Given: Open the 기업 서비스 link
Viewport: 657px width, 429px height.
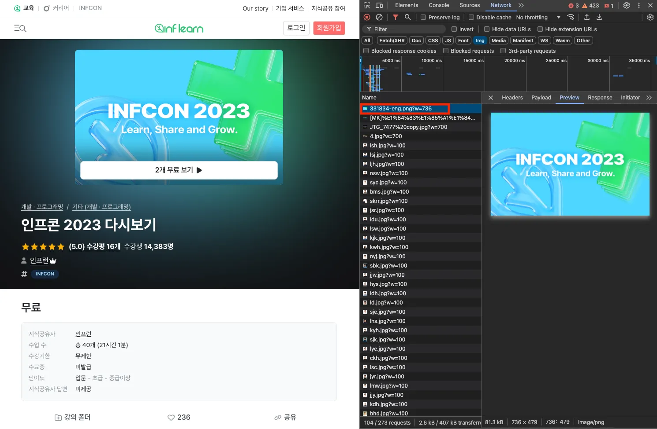Looking at the screenshot, I should pos(290,8).
